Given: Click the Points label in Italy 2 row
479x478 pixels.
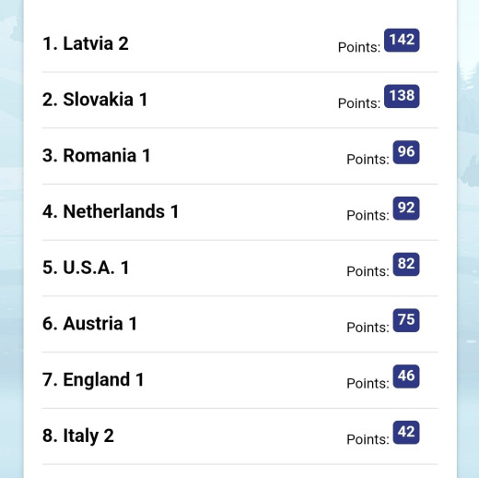Looking at the screenshot, I should pos(368,439).
